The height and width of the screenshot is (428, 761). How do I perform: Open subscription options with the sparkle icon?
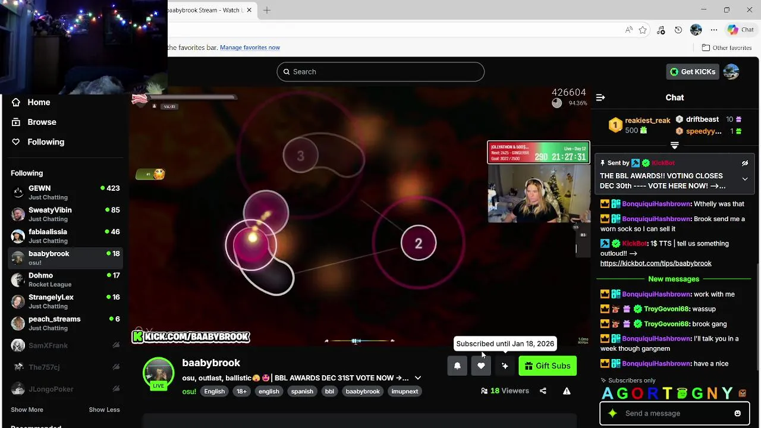click(x=505, y=366)
